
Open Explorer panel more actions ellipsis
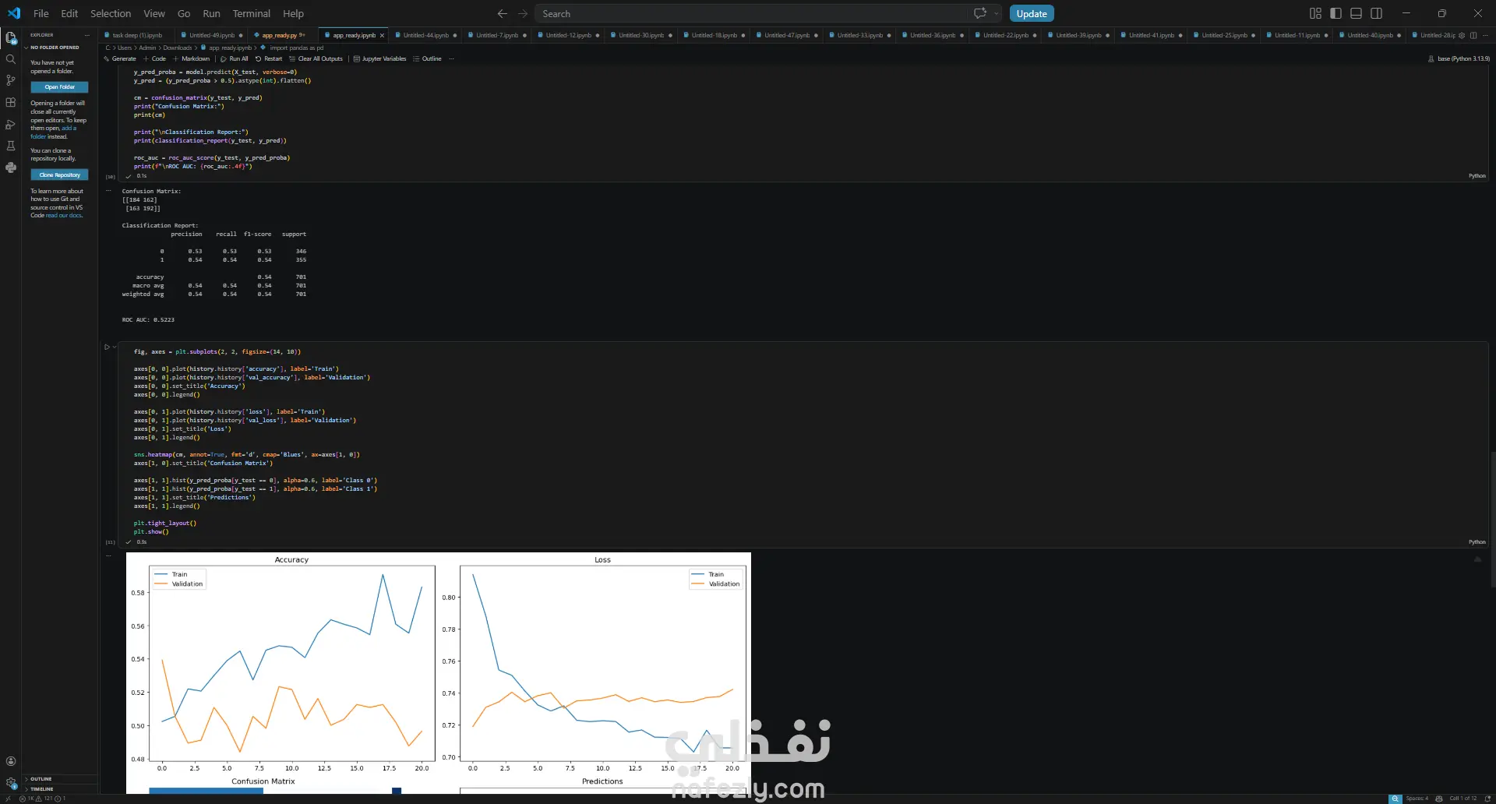[86, 35]
